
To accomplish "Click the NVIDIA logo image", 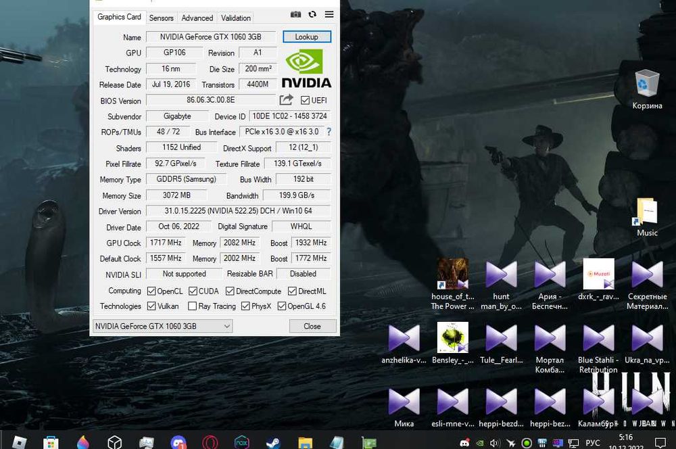I will tap(307, 68).
